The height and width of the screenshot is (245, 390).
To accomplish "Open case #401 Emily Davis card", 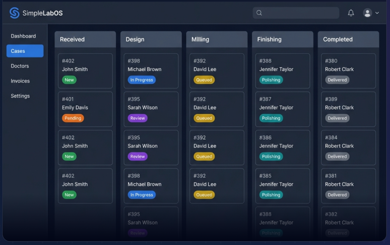I will pyautogui.click(x=85, y=109).
